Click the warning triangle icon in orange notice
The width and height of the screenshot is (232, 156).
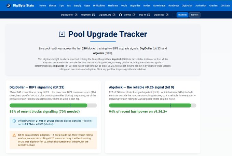coord(14,135)
